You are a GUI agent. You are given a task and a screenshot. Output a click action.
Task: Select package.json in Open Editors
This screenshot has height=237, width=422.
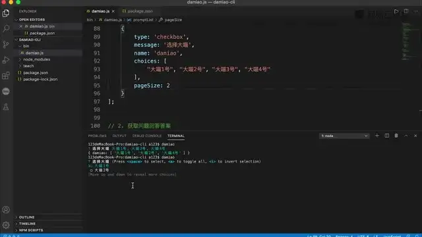(42, 33)
